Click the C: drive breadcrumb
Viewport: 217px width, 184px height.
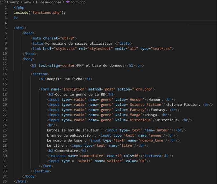tap(2, 2)
